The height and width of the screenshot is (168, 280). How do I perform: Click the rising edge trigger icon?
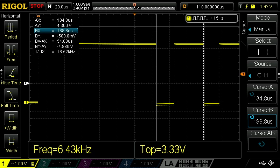point(247,7)
